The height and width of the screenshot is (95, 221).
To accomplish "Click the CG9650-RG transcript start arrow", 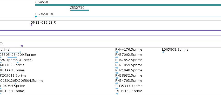I will click(36, 17).
